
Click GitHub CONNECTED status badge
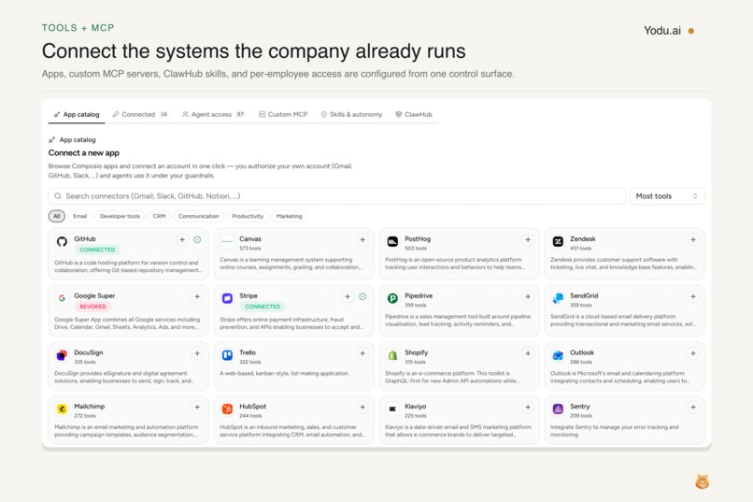tap(97, 250)
